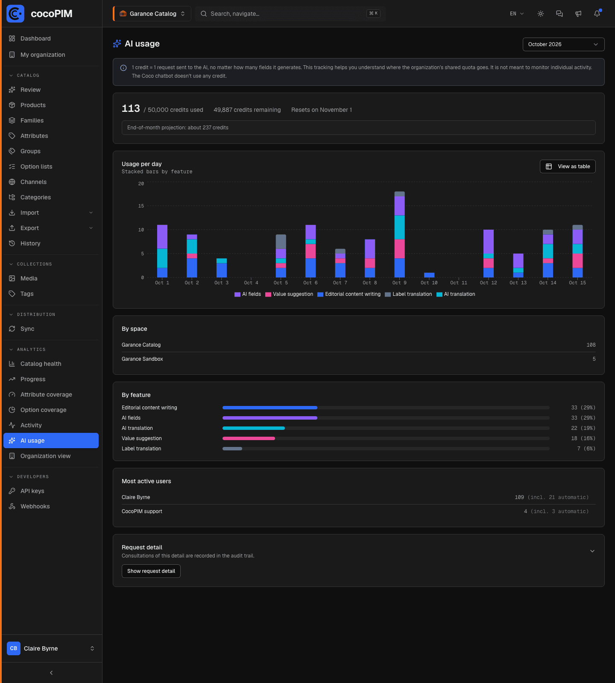Open the Option lists page
This screenshot has height=683, width=615.
point(51,166)
